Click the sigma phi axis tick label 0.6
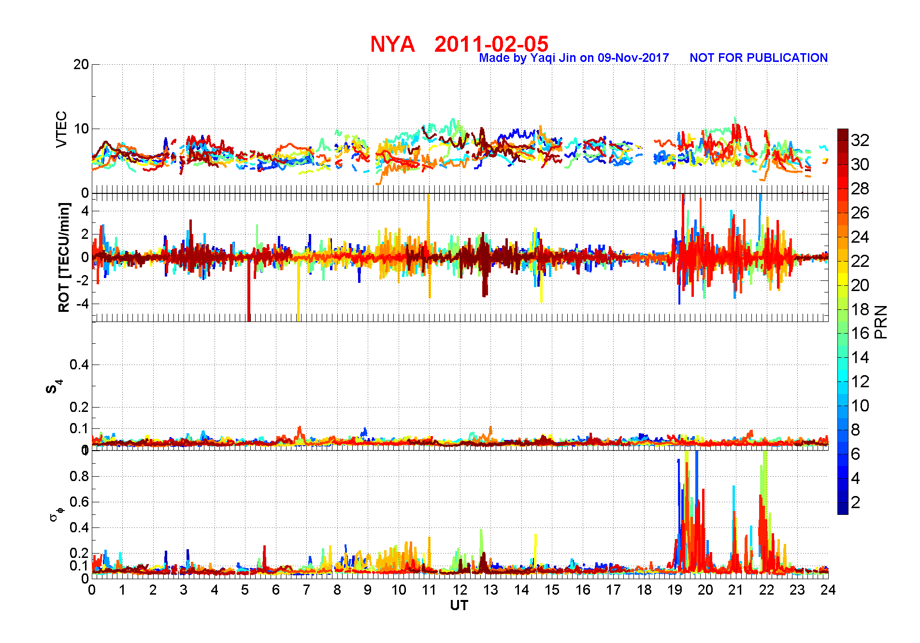The height and width of the screenshot is (643, 920). [79, 502]
